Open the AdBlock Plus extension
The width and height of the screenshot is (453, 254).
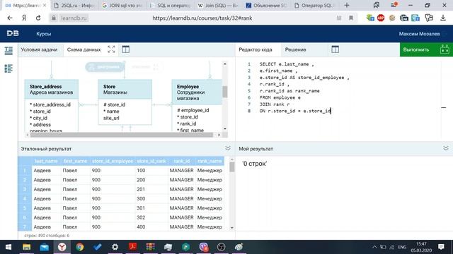coord(381,18)
